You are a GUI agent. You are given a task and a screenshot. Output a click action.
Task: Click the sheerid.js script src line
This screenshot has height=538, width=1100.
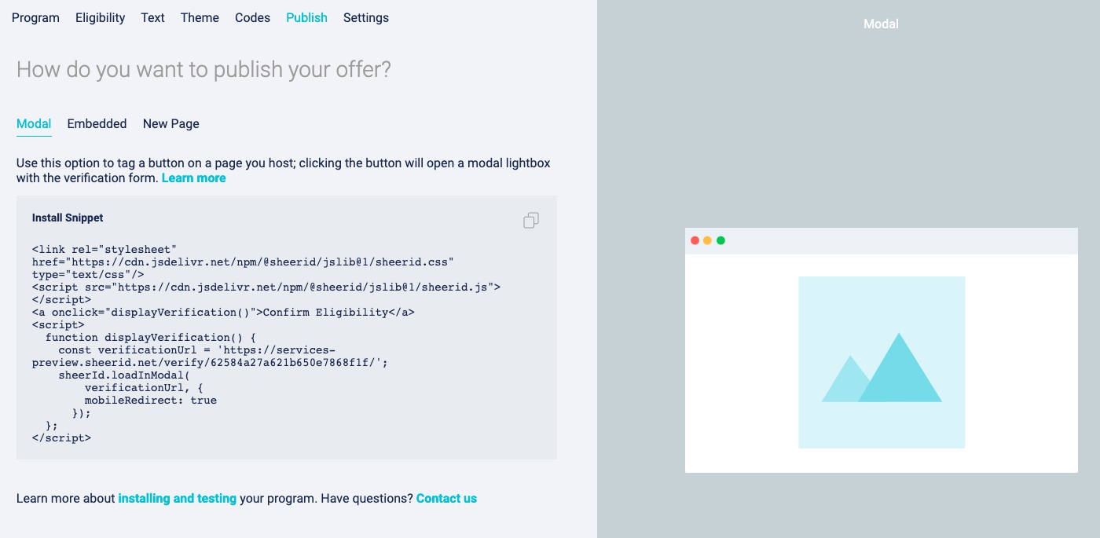266,287
